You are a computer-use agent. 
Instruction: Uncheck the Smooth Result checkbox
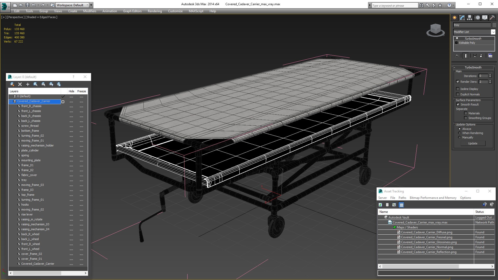458,104
